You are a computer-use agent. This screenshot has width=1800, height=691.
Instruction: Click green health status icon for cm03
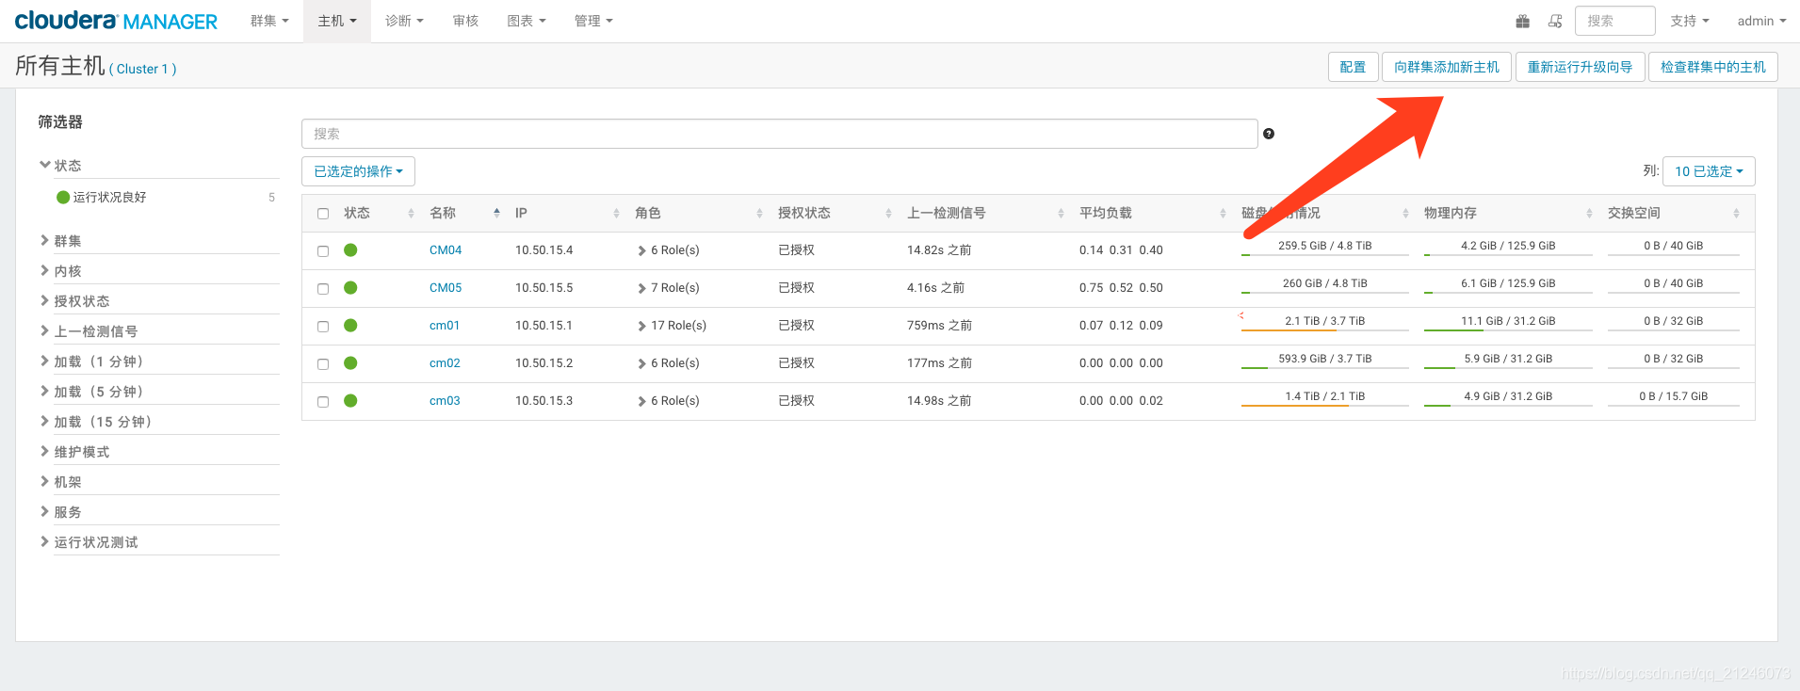click(350, 401)
